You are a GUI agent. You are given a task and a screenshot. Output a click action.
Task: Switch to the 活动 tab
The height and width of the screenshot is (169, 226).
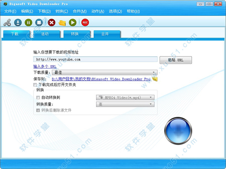click(44, 34)
